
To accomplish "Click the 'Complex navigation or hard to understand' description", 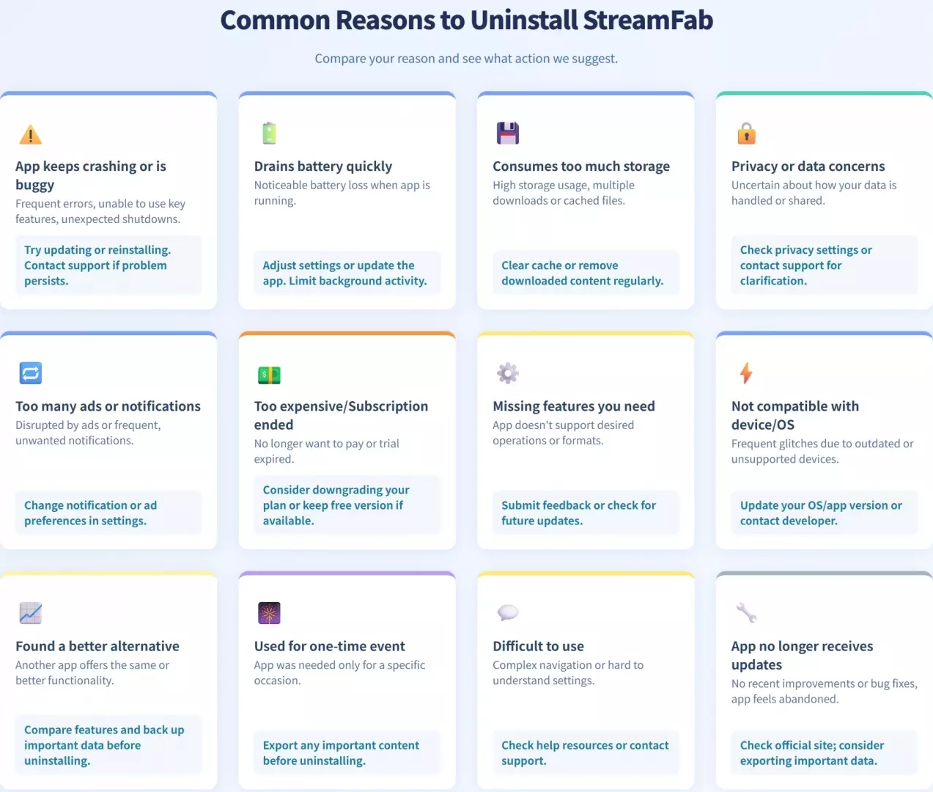I will coord(568,672).
